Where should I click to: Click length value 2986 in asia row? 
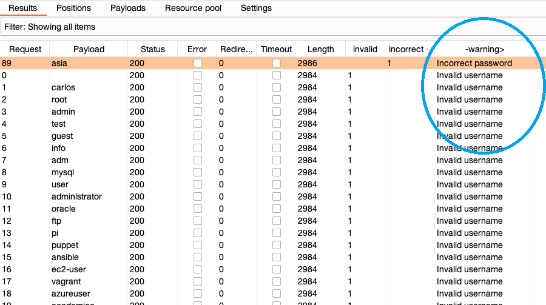307,63
